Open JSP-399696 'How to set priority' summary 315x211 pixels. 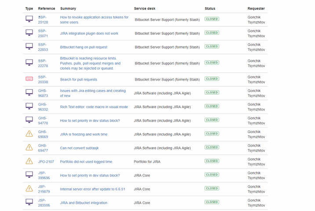click(x=90, y=176)
